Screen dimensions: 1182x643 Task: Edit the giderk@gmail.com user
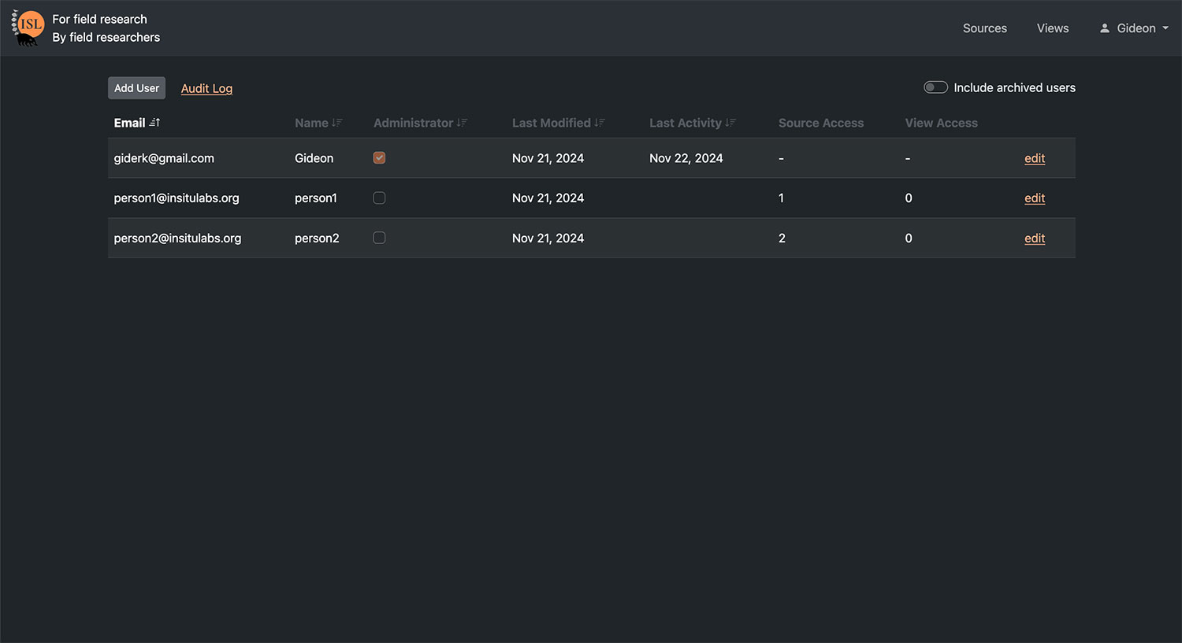click(1034, 158)
